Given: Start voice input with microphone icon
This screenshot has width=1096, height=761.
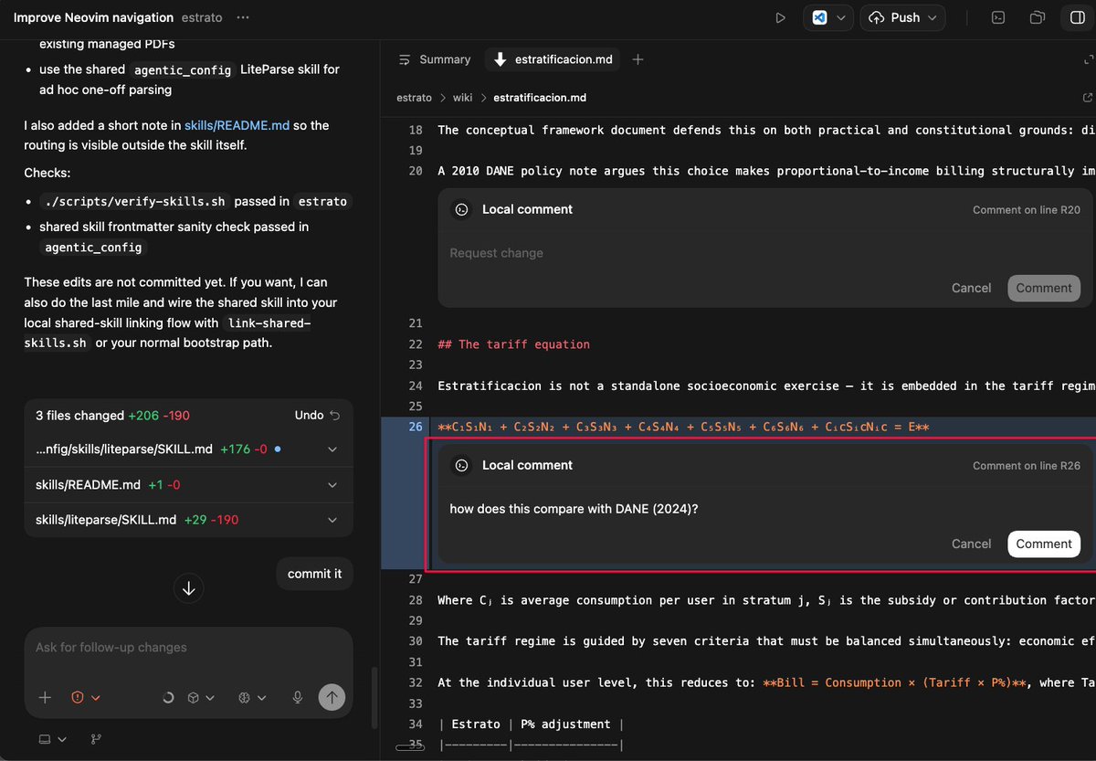Looking at the screenshot, I should click(x=298, y=697).
